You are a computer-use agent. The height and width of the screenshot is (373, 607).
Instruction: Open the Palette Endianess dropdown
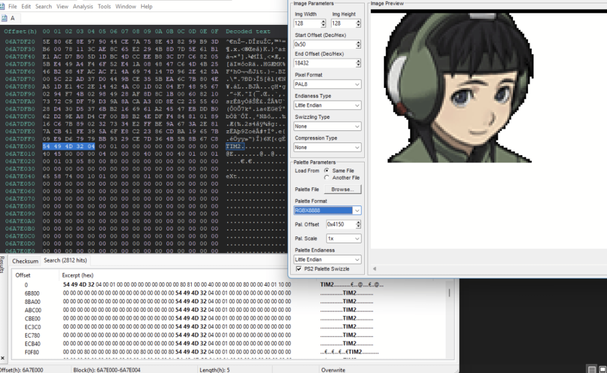coord(328,259)
